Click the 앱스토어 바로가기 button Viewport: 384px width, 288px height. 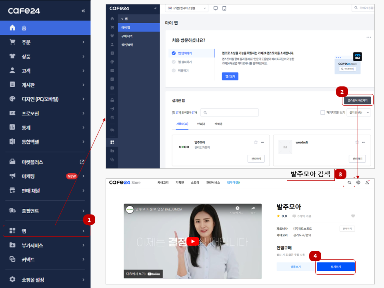[357, 100]
